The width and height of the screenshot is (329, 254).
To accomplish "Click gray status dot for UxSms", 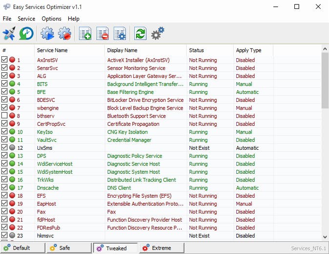I will pyautogui.click(x=12, y=147).
